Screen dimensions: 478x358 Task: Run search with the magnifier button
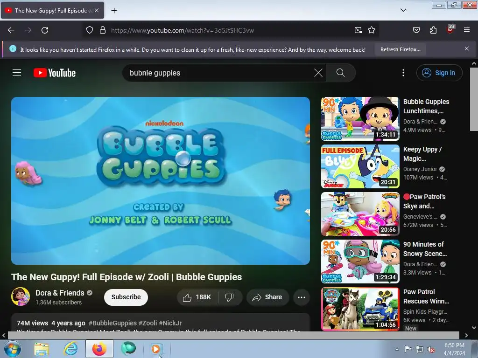(340, 73)
